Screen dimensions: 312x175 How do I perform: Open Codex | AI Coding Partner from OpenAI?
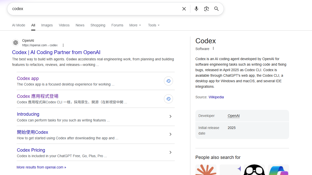click(x=56, y=52)
